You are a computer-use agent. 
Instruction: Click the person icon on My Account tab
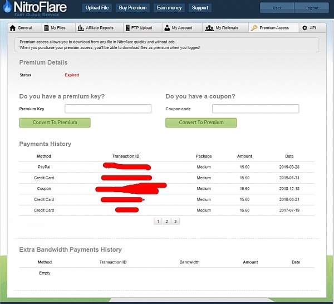(x=167, y=28)
